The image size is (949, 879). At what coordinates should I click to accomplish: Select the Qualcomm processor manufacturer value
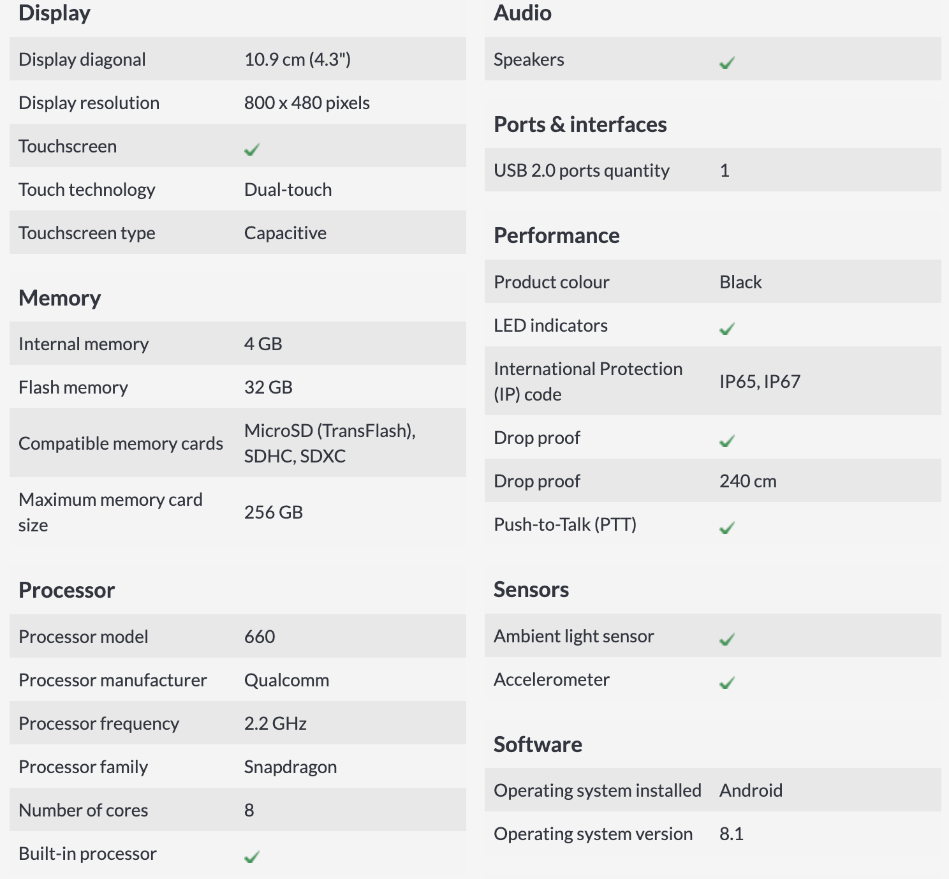pyautogui.click(x=287, y=680)
